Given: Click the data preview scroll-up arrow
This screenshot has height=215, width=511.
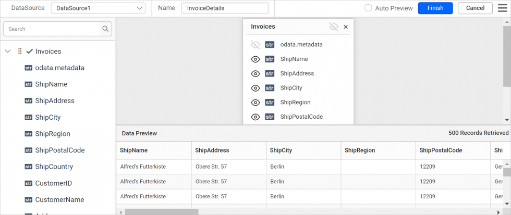Looking at the screenshot, I should [507, 163].
